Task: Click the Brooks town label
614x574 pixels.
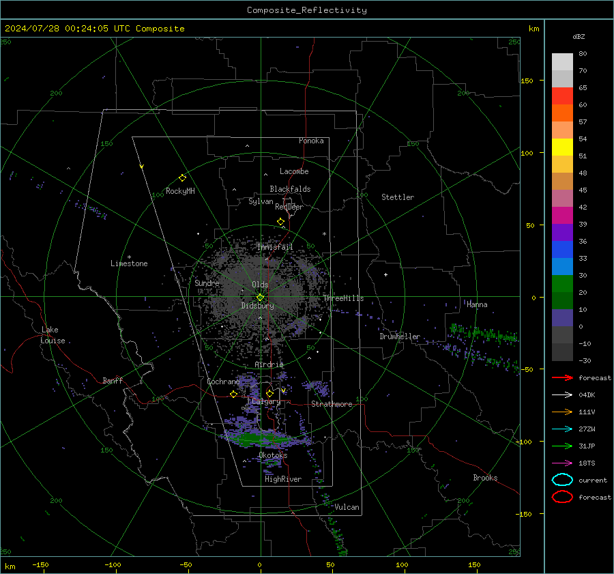Action: [485, 478]
